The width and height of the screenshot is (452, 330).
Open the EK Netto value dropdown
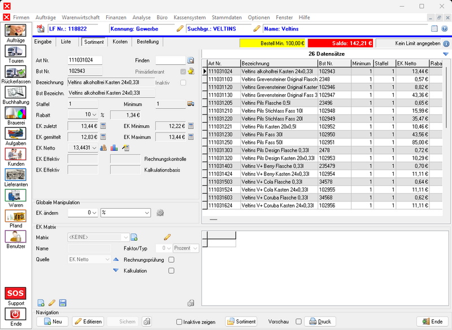tap(94, 148)
